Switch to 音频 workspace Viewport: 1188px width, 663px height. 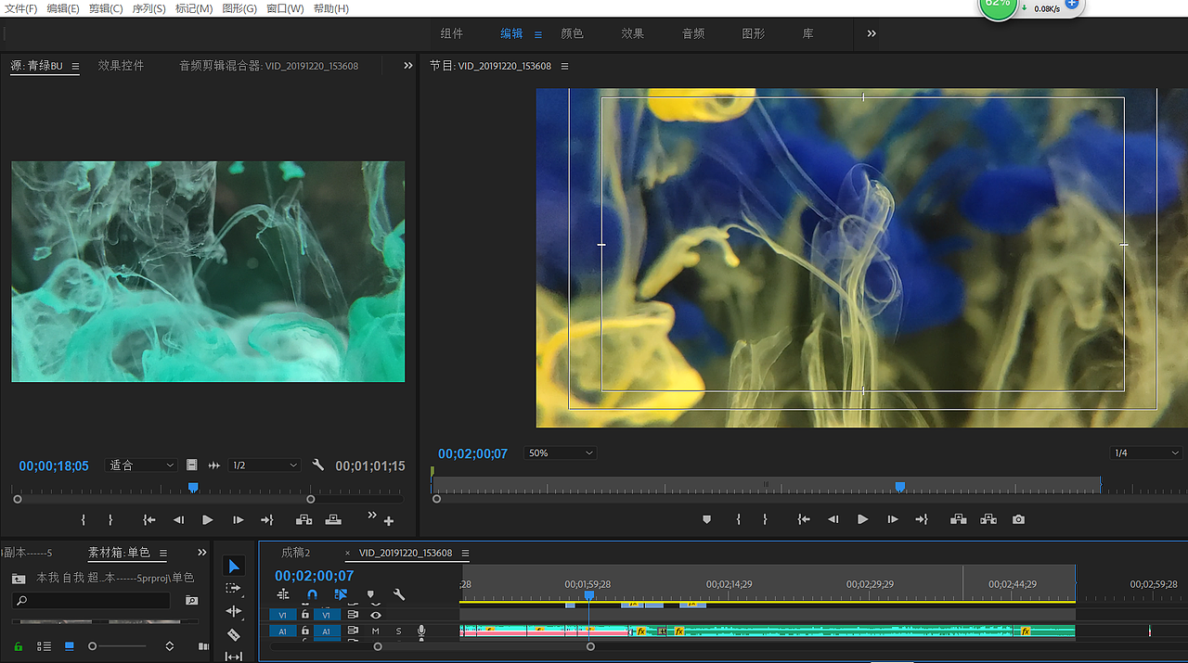tap(693, 33)
